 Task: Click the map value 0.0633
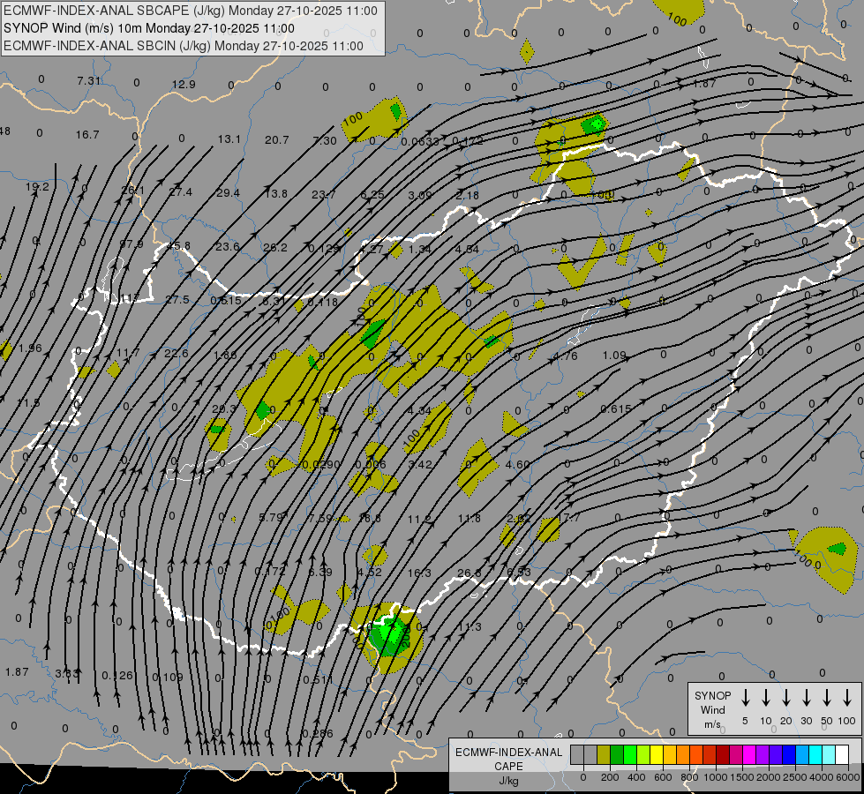click(x=420, y=142)
